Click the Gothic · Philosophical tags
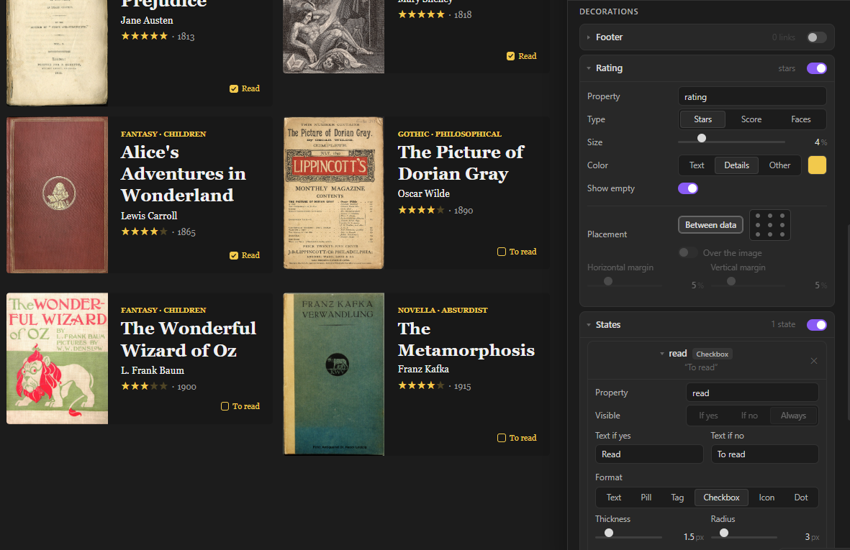Viewport: 850px width, 550px height. point(449,134)
